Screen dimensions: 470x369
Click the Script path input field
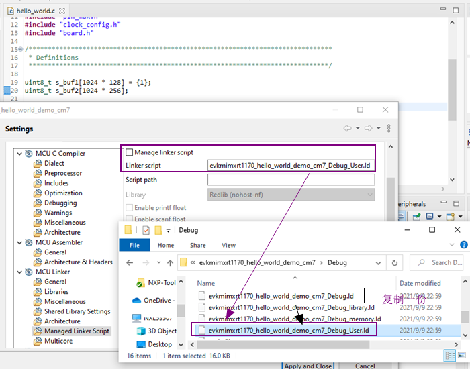291,180
